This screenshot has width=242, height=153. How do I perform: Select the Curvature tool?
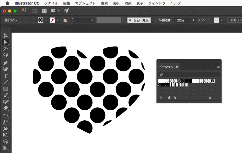click(6, 69)
